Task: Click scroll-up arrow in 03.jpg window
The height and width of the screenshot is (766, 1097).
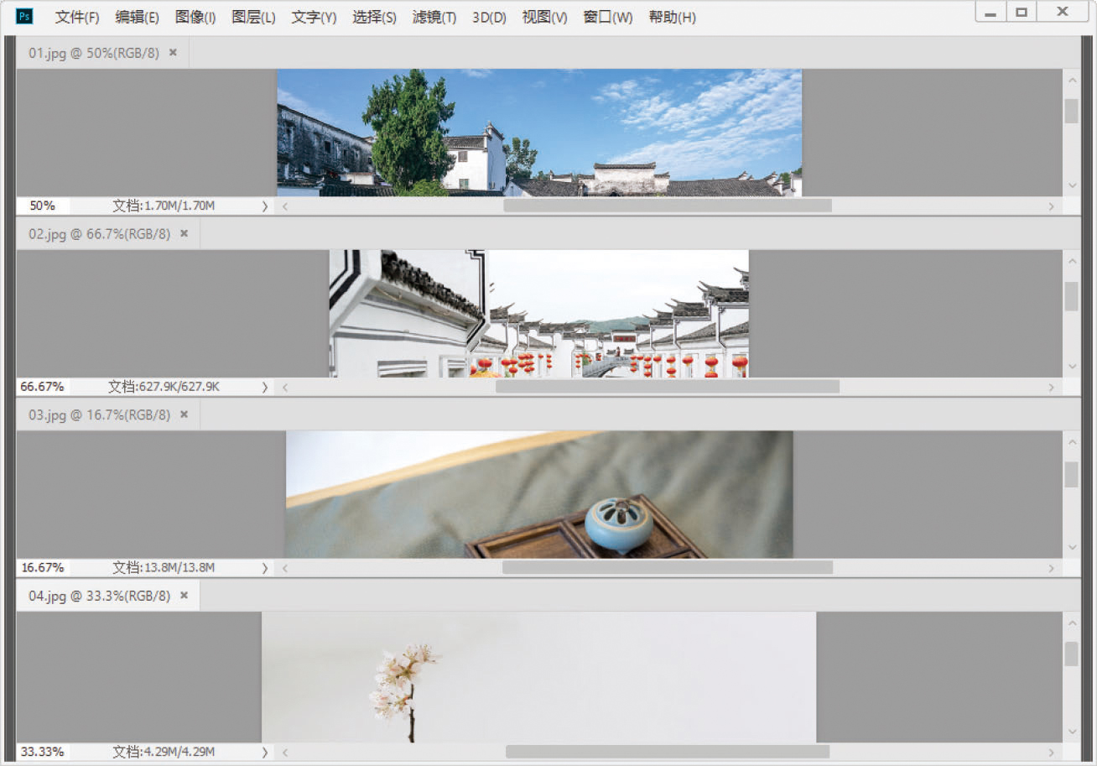Action: tap(1071, 442)
